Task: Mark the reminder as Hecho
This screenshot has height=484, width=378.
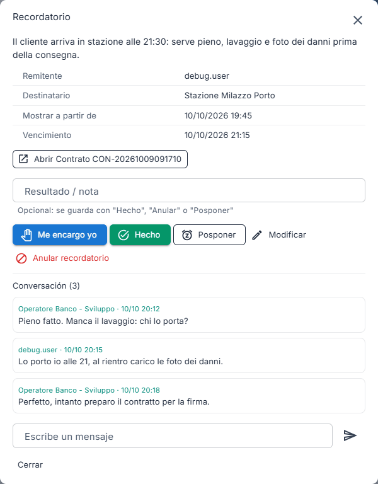Action: pos(140,235)
